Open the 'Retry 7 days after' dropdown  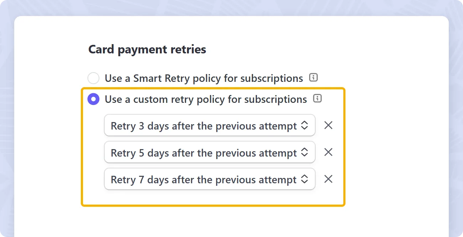210,179
